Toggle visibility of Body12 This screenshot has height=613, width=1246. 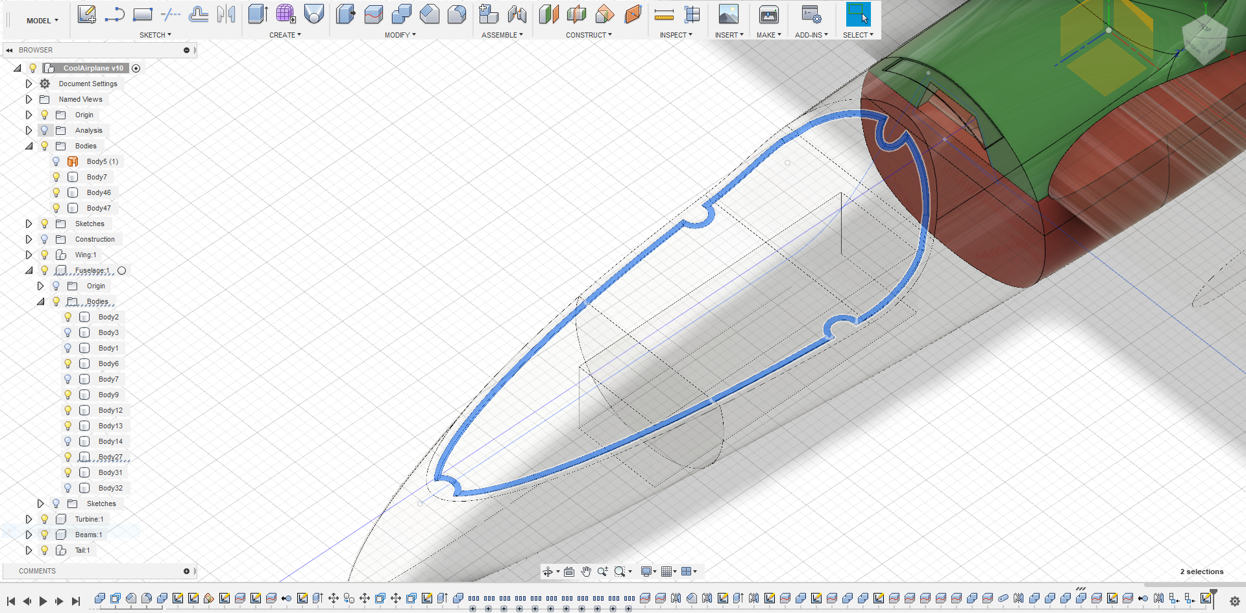click(x=68, y=410)
